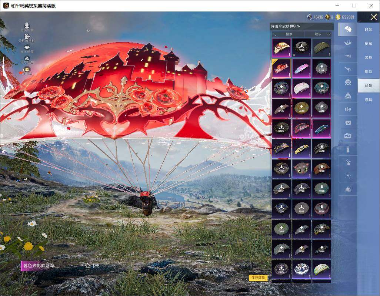Select the white pink sparkle parachute

(x=301, y=88)
